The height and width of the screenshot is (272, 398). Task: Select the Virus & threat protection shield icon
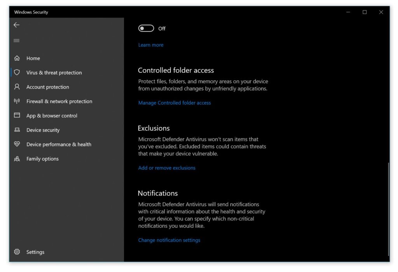pyautogui.click(x=17, y=72)
